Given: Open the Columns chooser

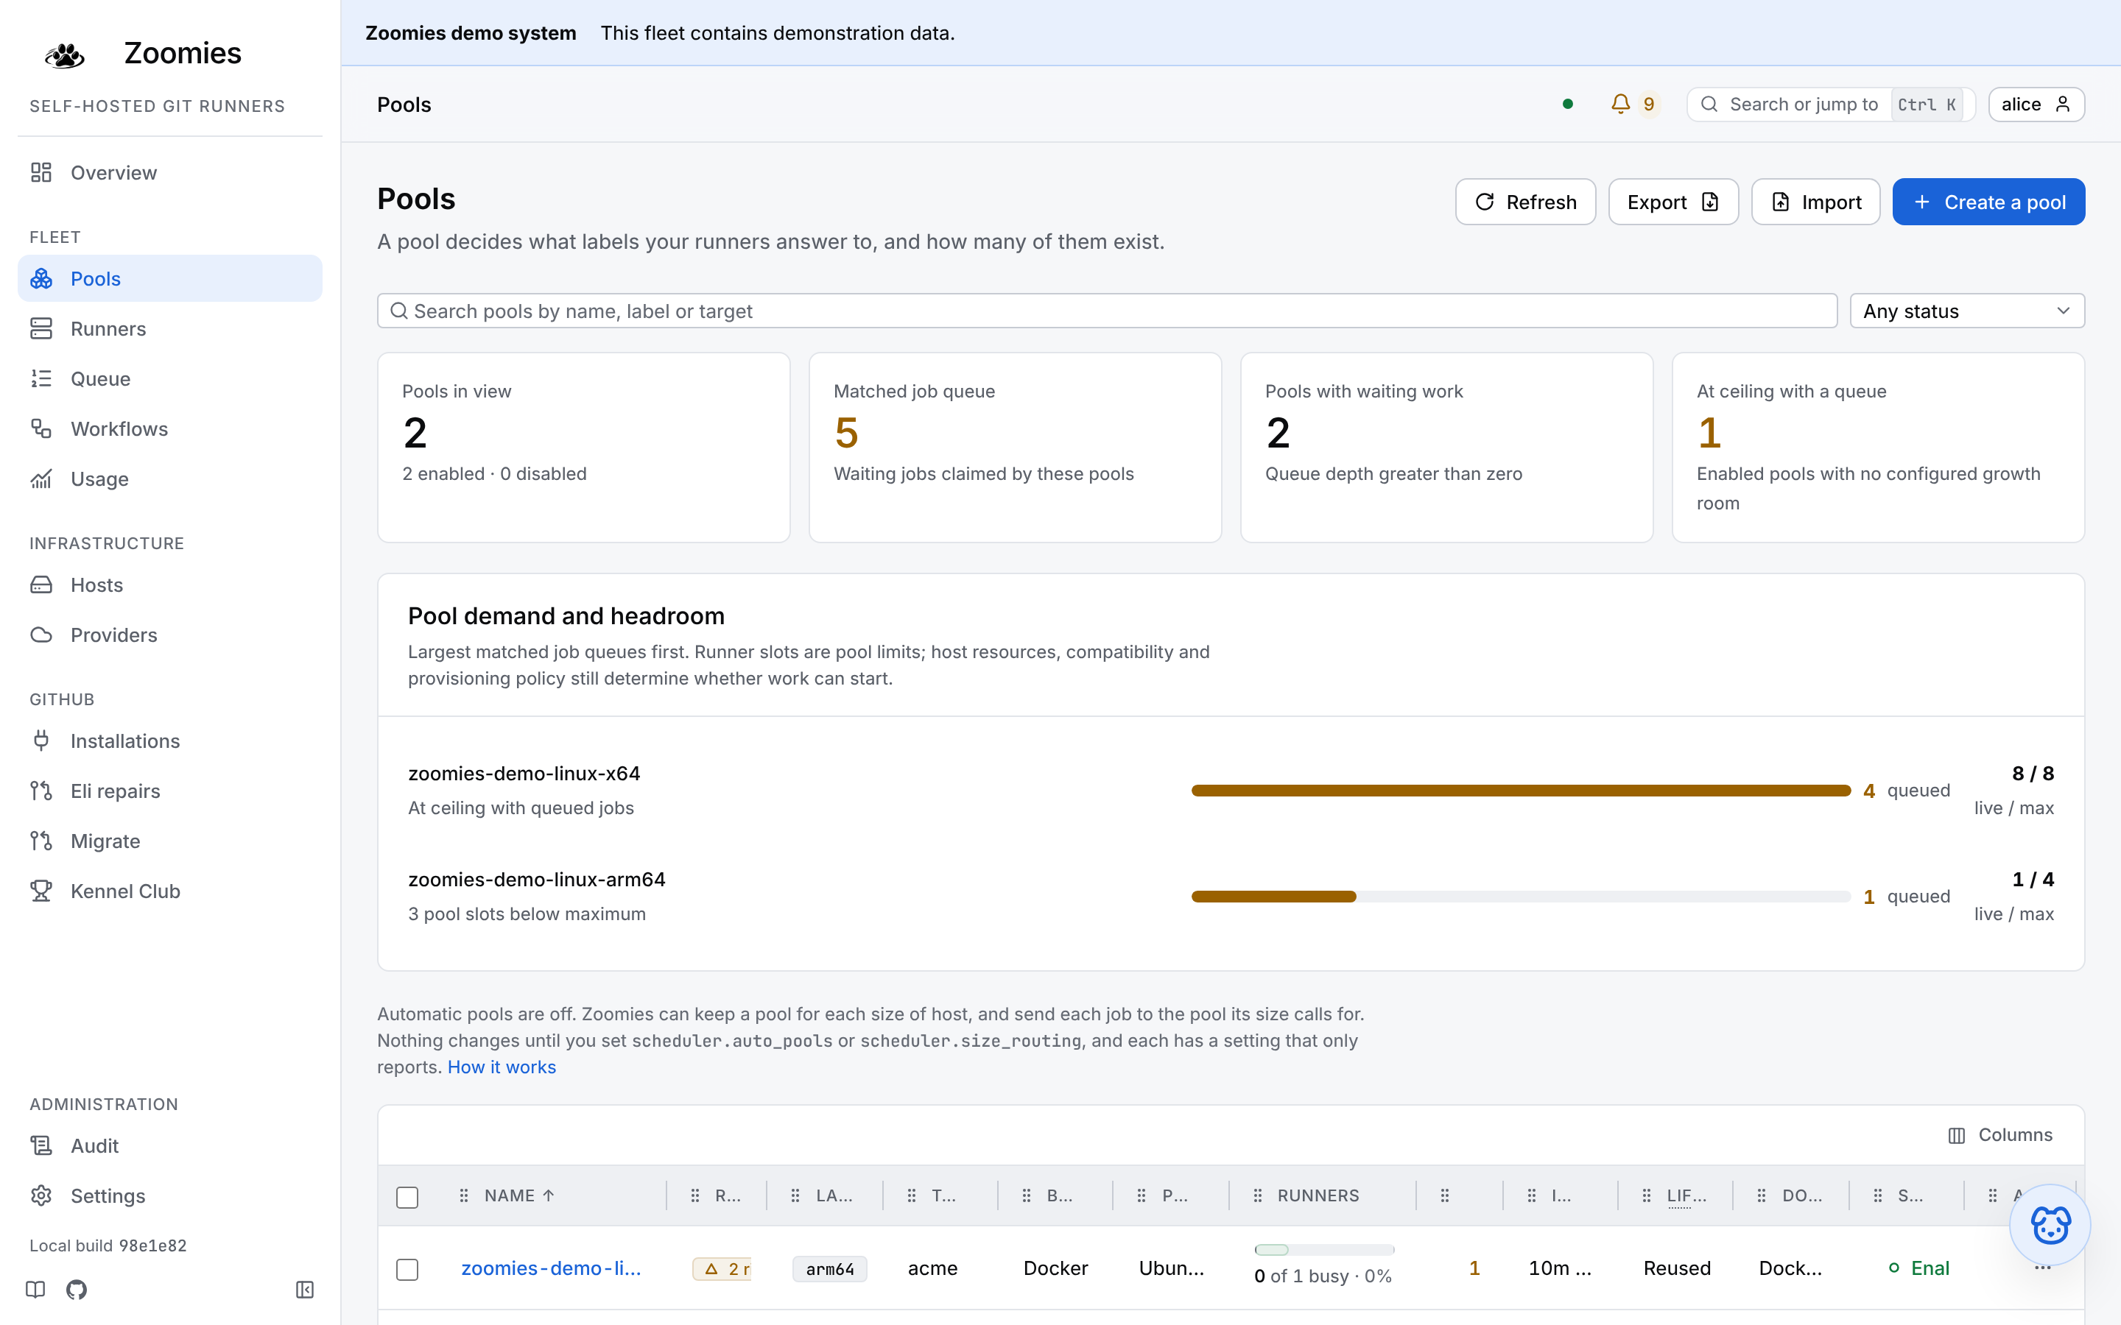Looking at the screenshot, I should 2000,1135.
